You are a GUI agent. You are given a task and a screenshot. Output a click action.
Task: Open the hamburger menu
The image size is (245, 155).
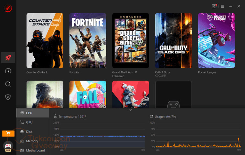click(x=222, y=6)
